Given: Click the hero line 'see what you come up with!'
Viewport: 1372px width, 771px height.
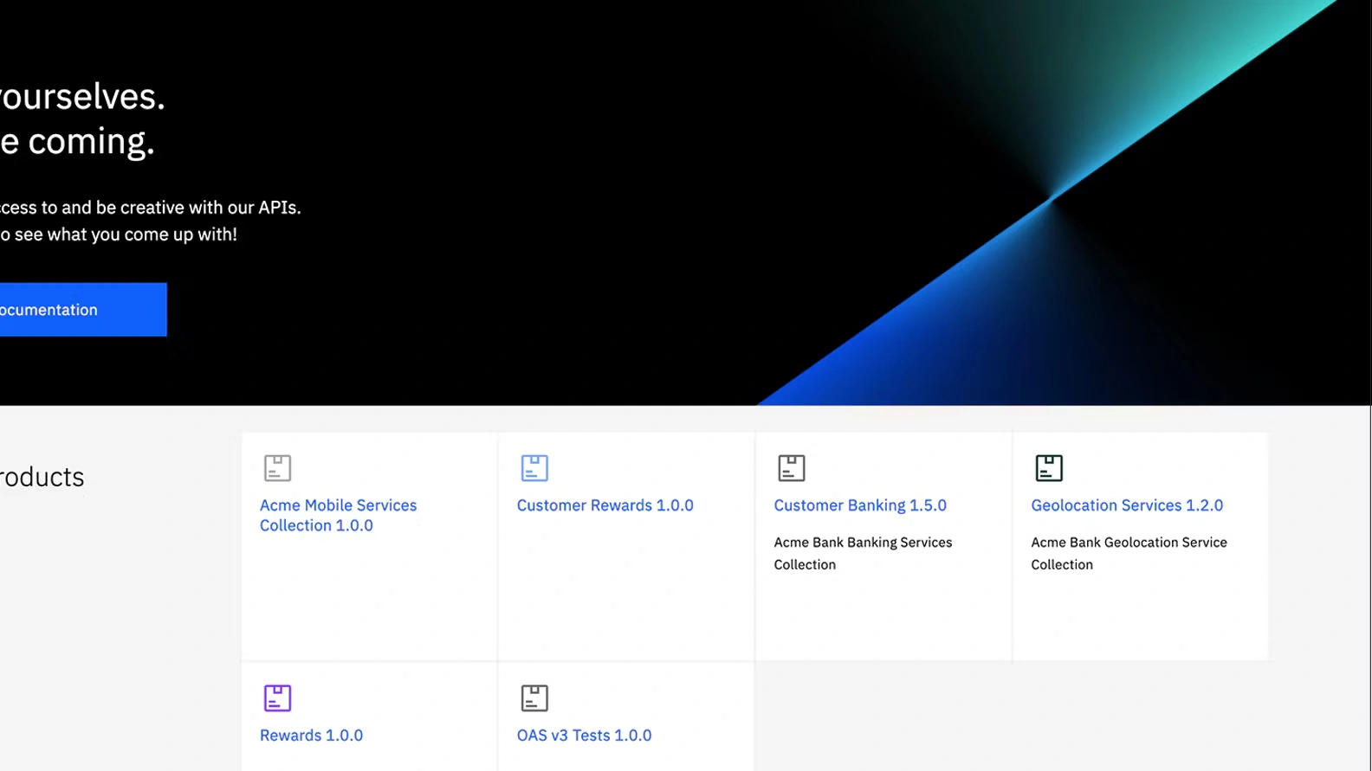Looking at the screenshot, I should tap(121, 235).
